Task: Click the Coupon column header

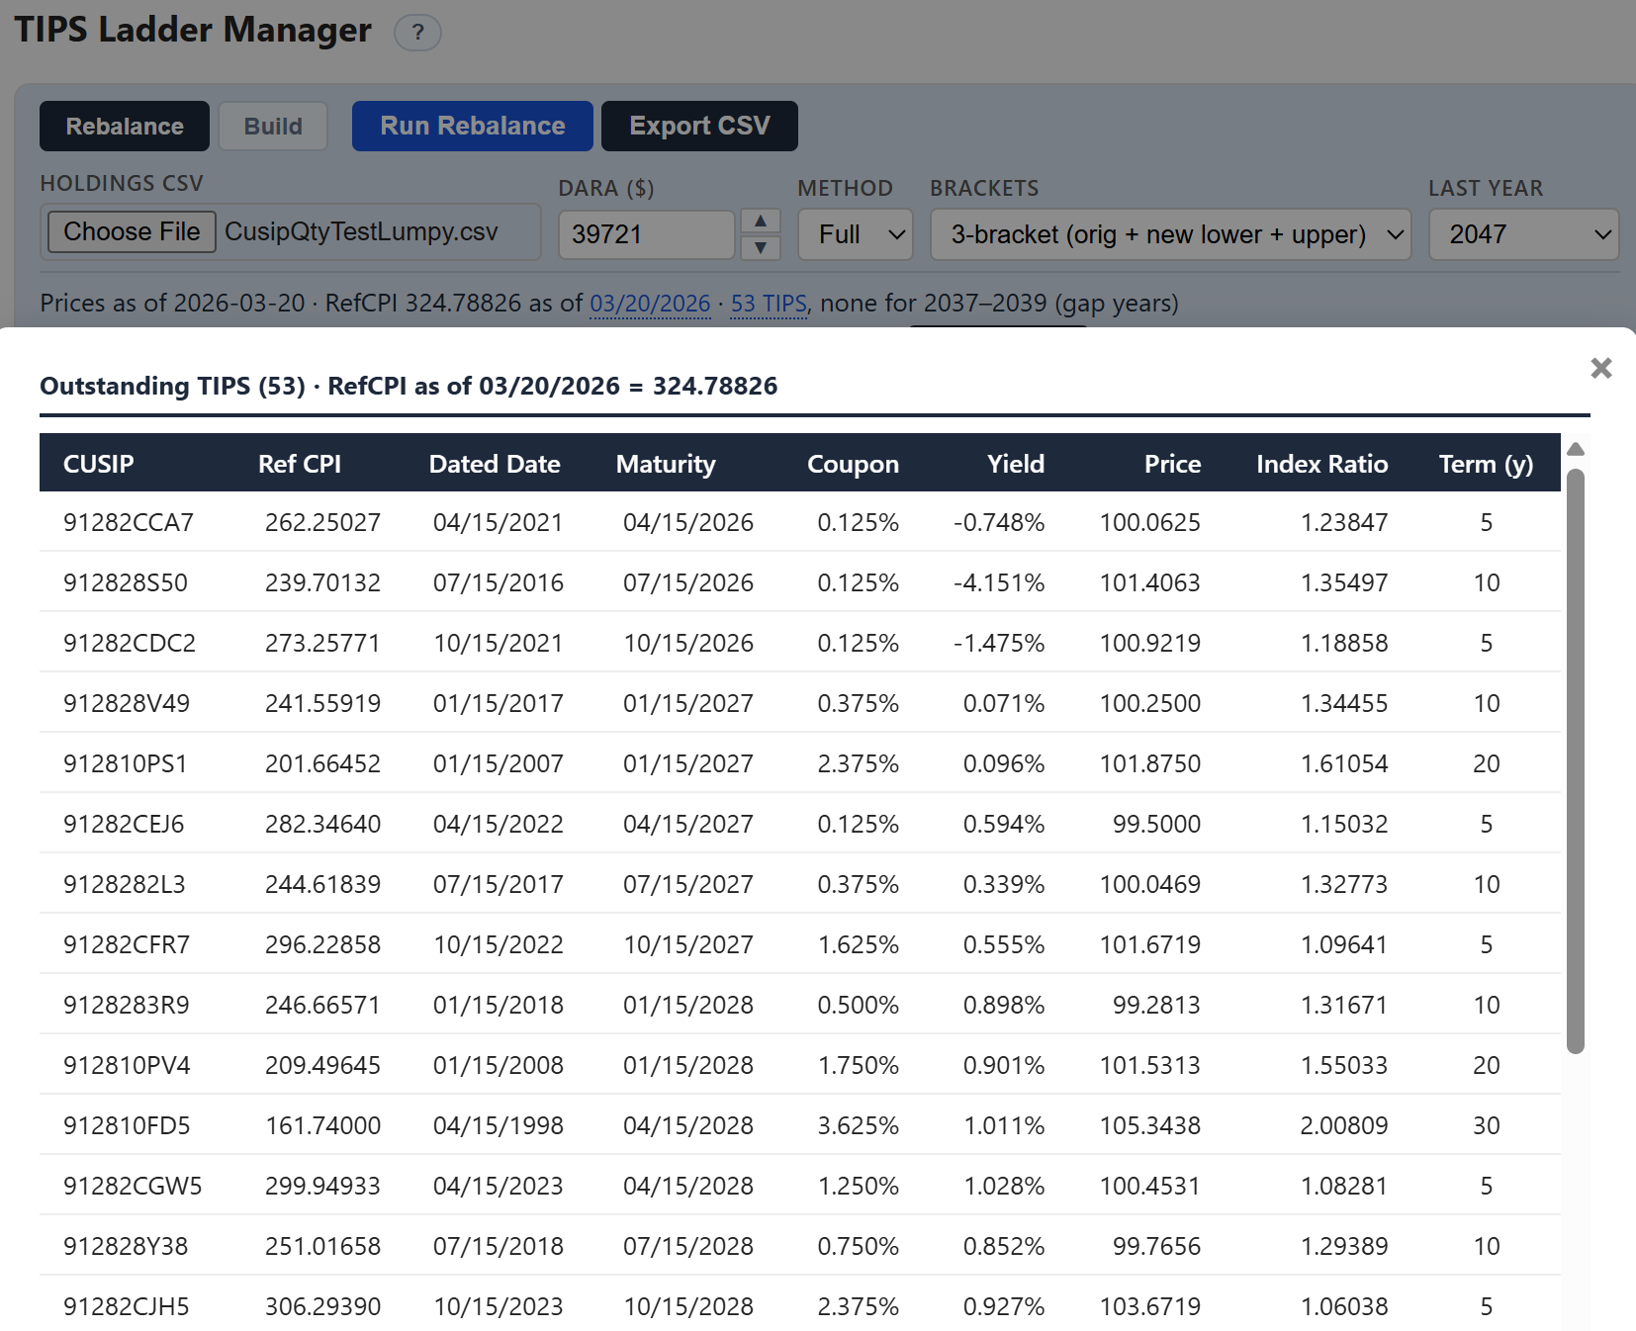Action: coord(853,464)
